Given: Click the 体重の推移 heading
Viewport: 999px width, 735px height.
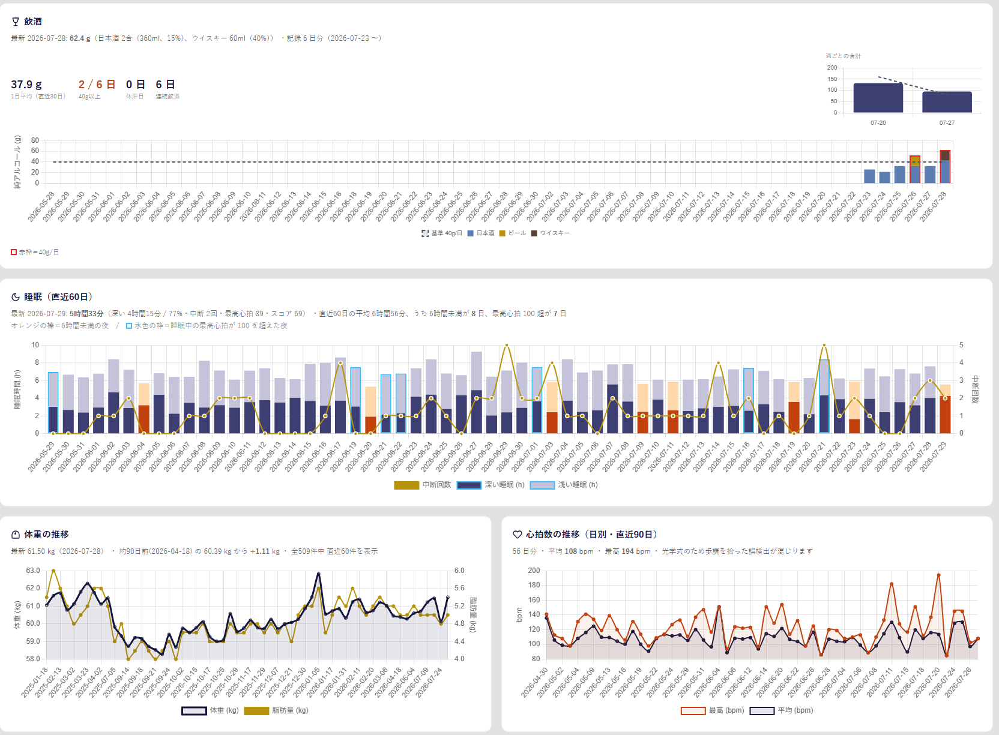Looking at the screenshot, I should coord(46,535).
